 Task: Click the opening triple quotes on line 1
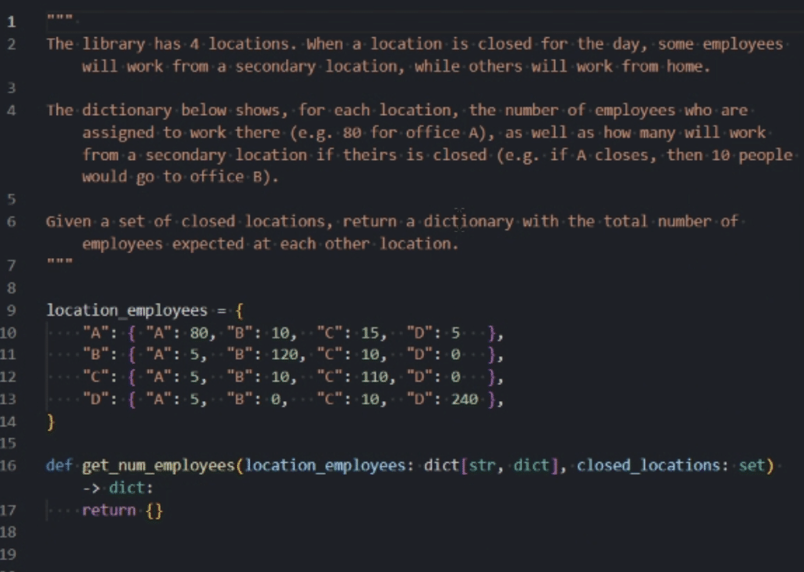(x=58, y=17)
